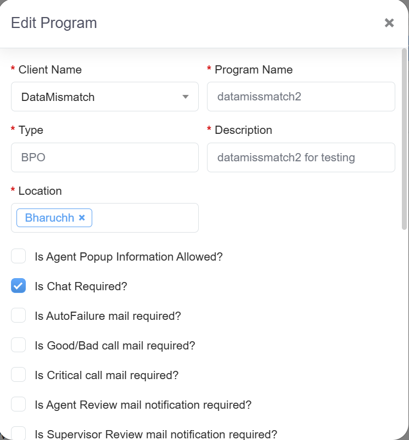Open the DataMismatch client combo box
Image resolution: width=409 pixels, height=440 pixels.
(x=99, y=97)
